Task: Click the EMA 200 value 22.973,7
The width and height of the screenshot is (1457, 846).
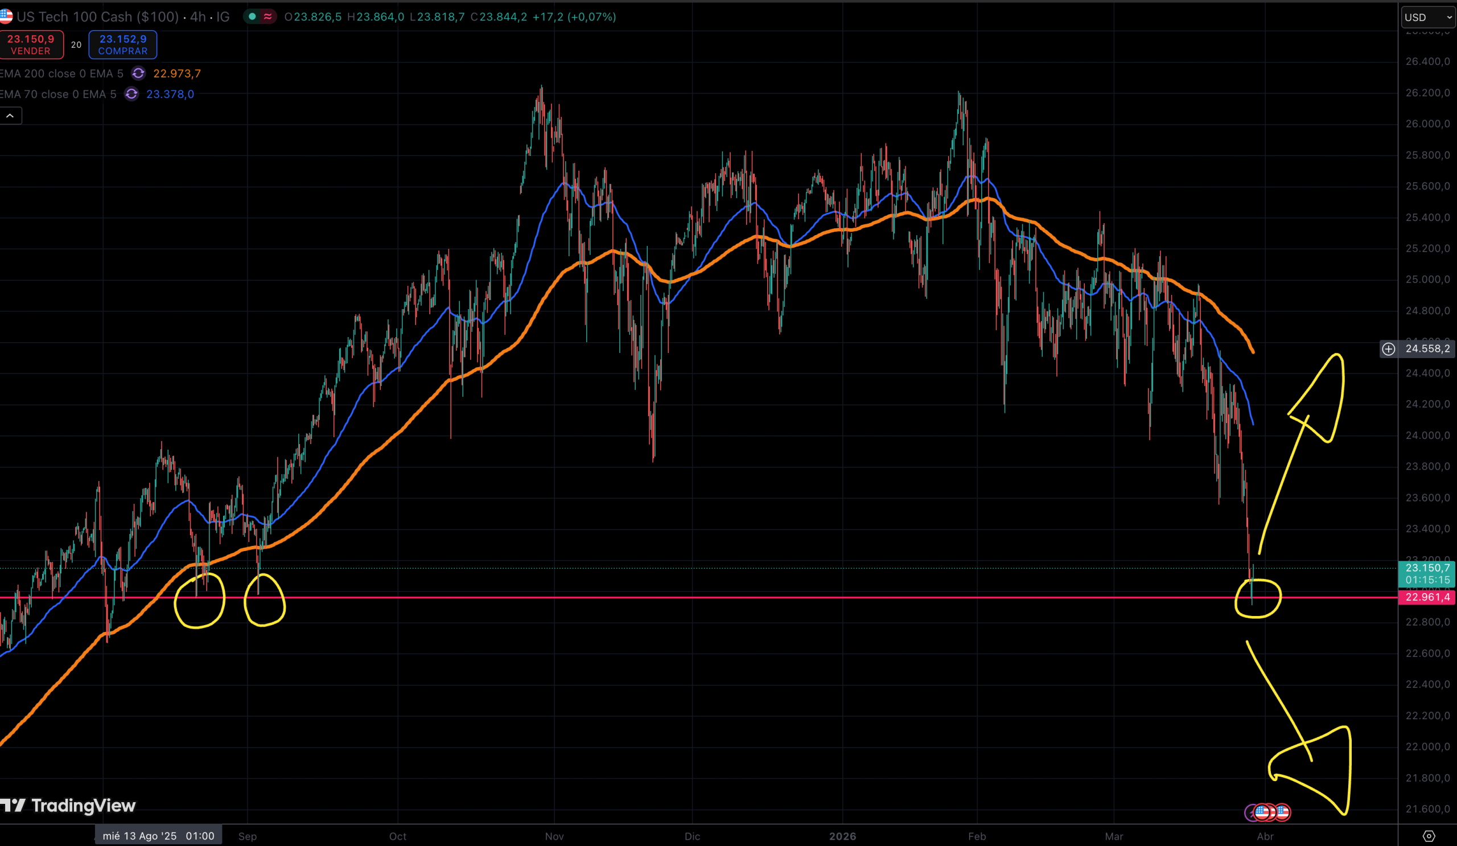Action: 177,73
